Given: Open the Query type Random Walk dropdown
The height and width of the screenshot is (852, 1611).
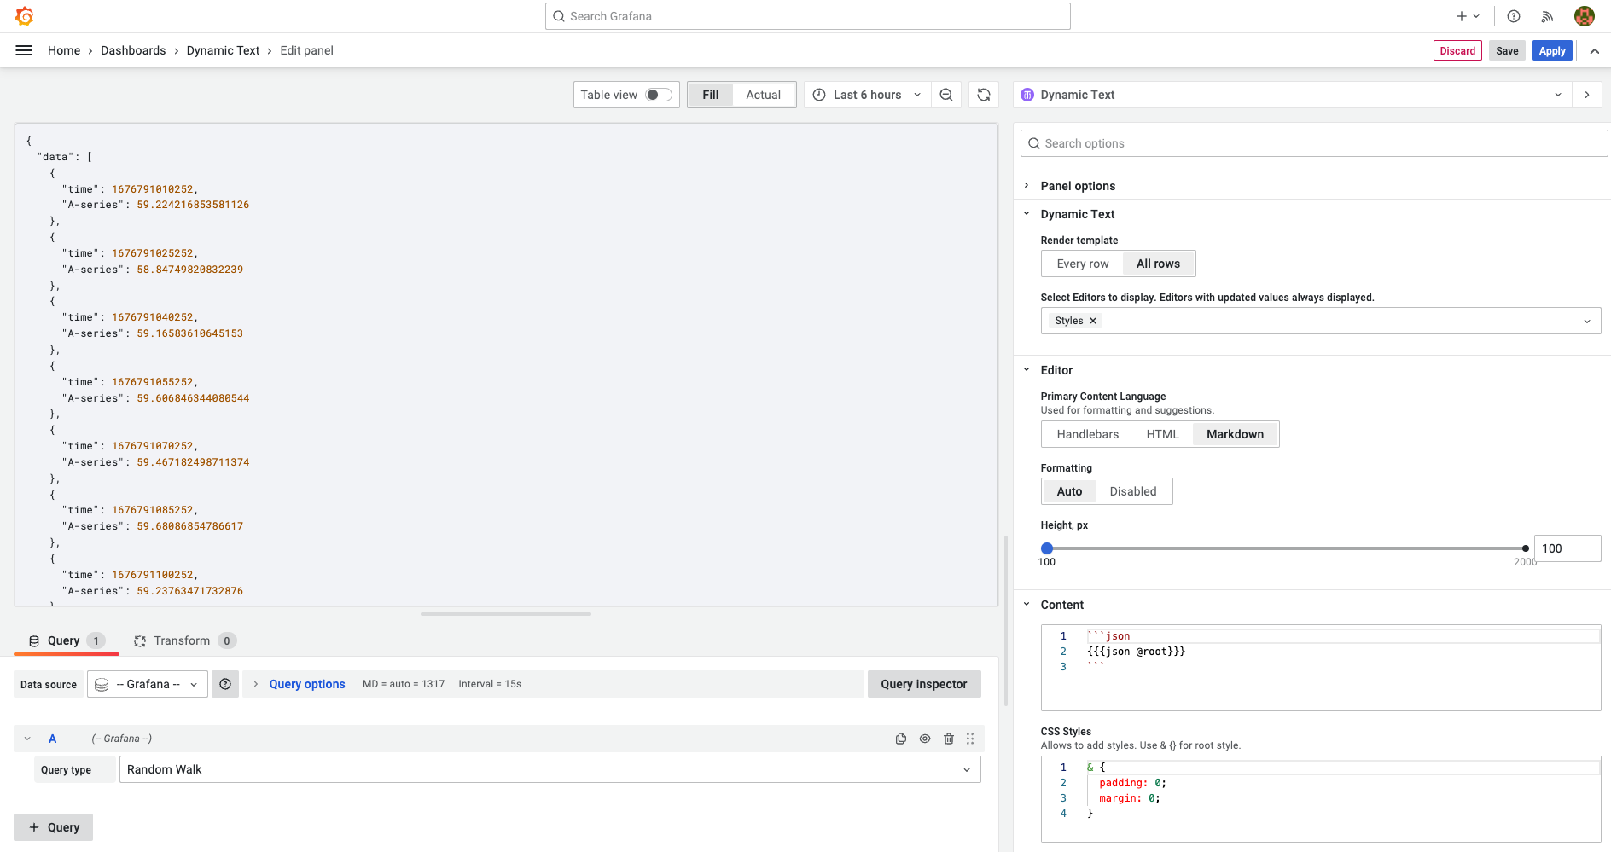Looking at the screenshot, I should [550, 769].
